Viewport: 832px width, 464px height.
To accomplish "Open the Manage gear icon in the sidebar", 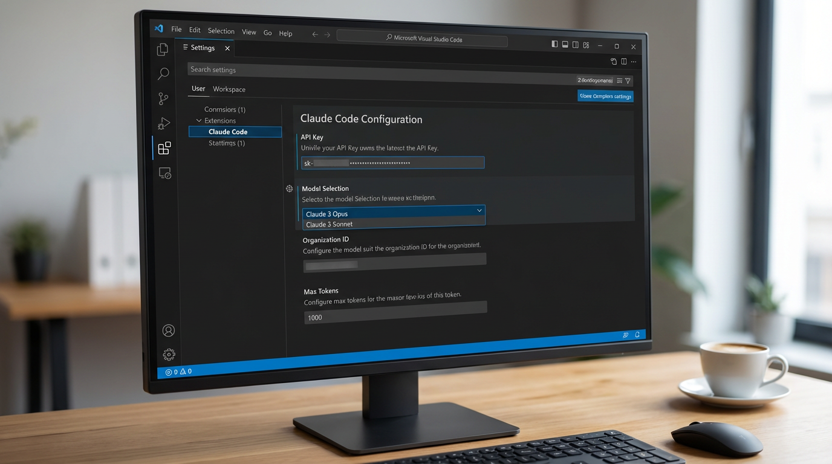I will 168,355.
